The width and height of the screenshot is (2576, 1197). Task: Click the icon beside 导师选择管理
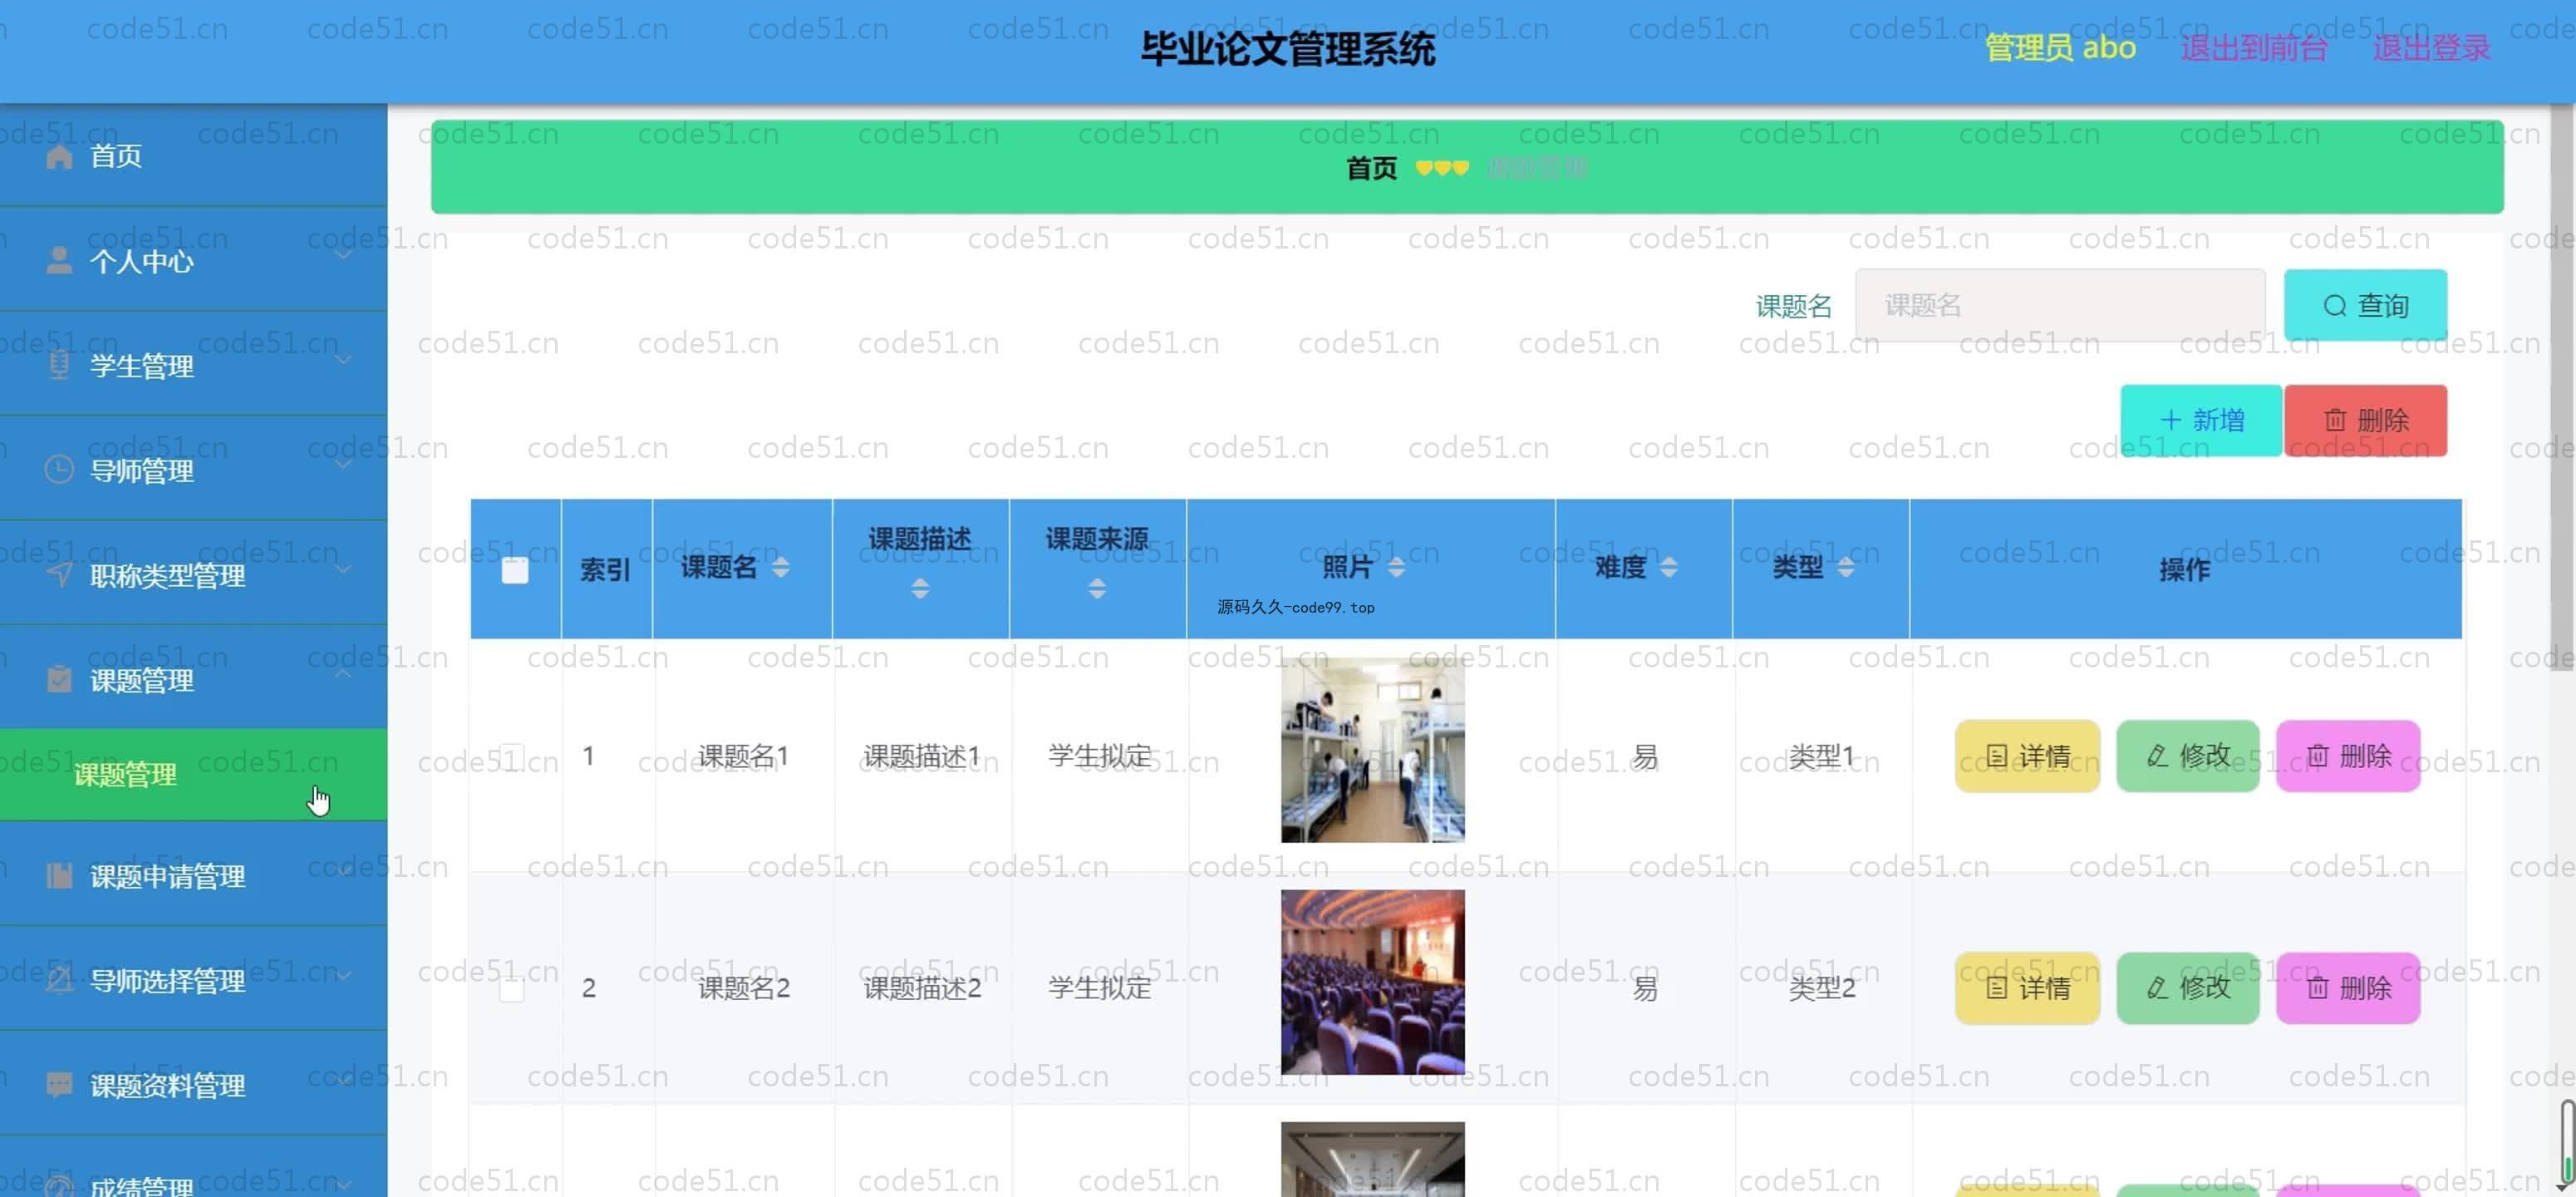click(59, 980)
